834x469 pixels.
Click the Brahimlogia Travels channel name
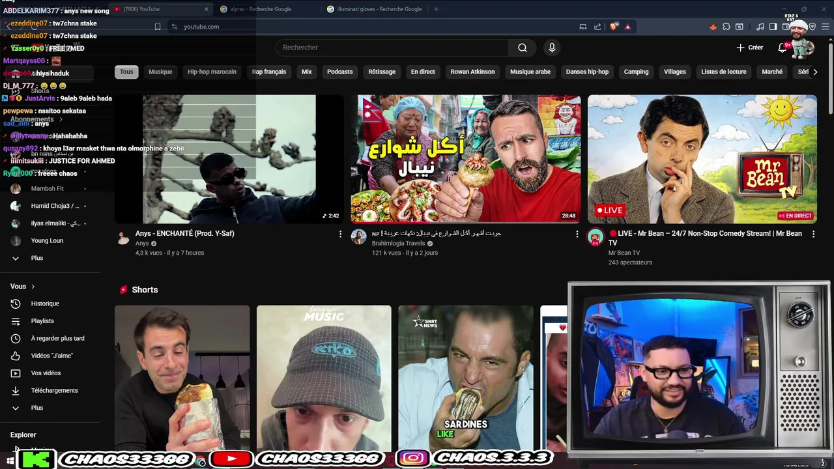pos(398,244)
